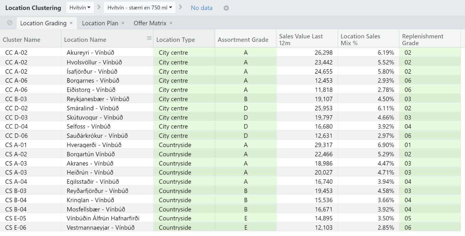This screenshot has height=236, width=465.
Task: Switch to the Location Plan tab
Action: click(100, 23)
